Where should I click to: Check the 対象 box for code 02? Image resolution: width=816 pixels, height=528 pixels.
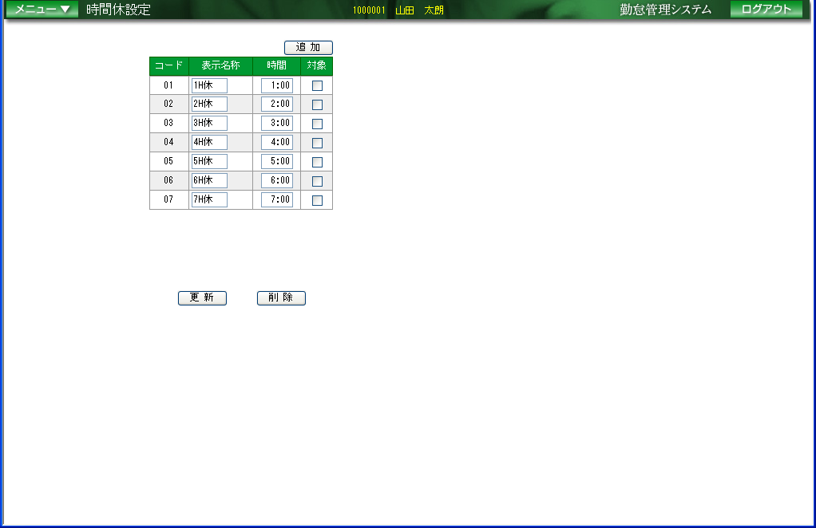pos(317,104)
